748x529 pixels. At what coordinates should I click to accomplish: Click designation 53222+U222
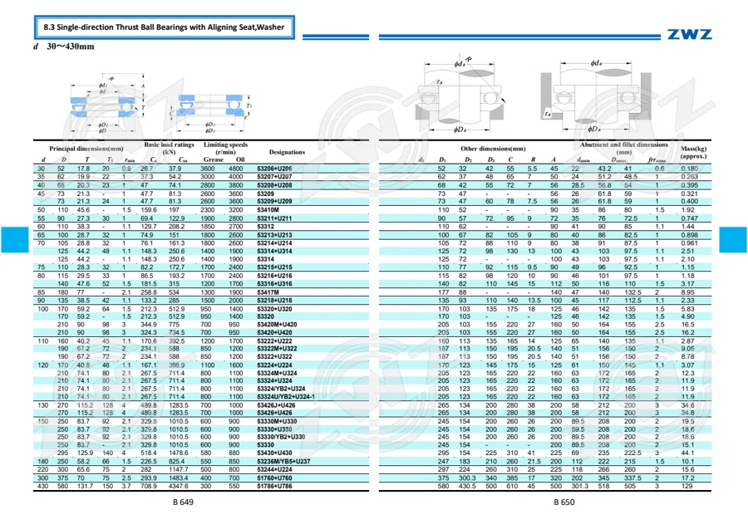click(x=274, y=341)
